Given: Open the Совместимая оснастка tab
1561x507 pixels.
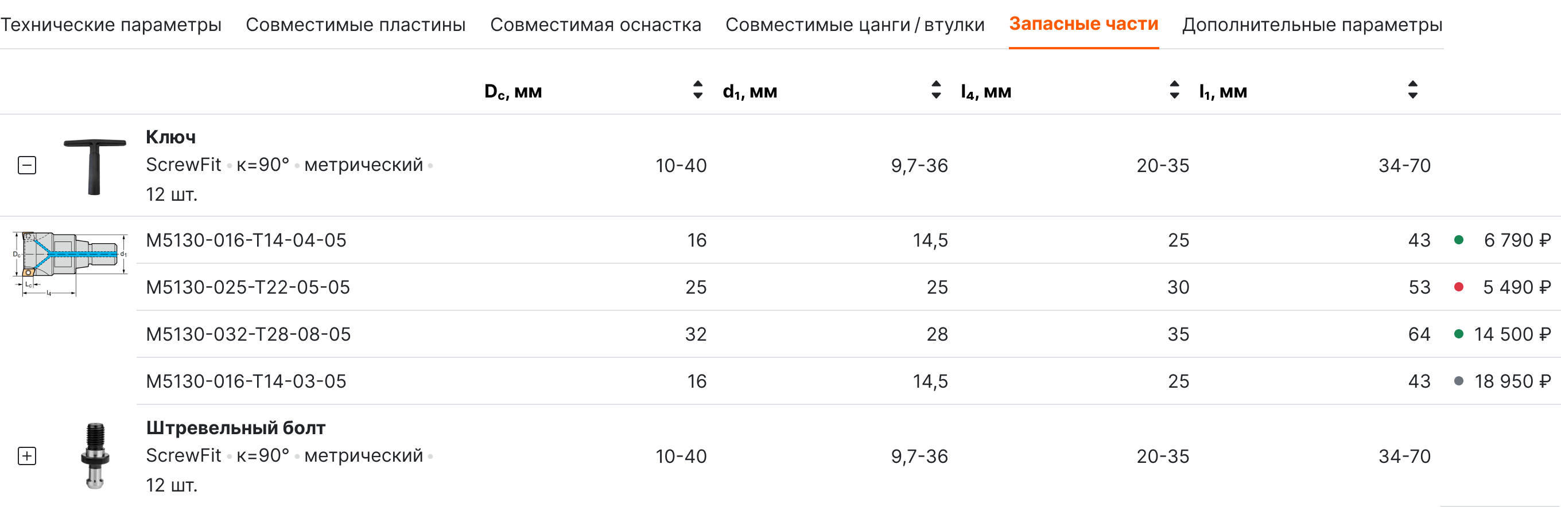Looking at the screenshot, I should point(596,25).
